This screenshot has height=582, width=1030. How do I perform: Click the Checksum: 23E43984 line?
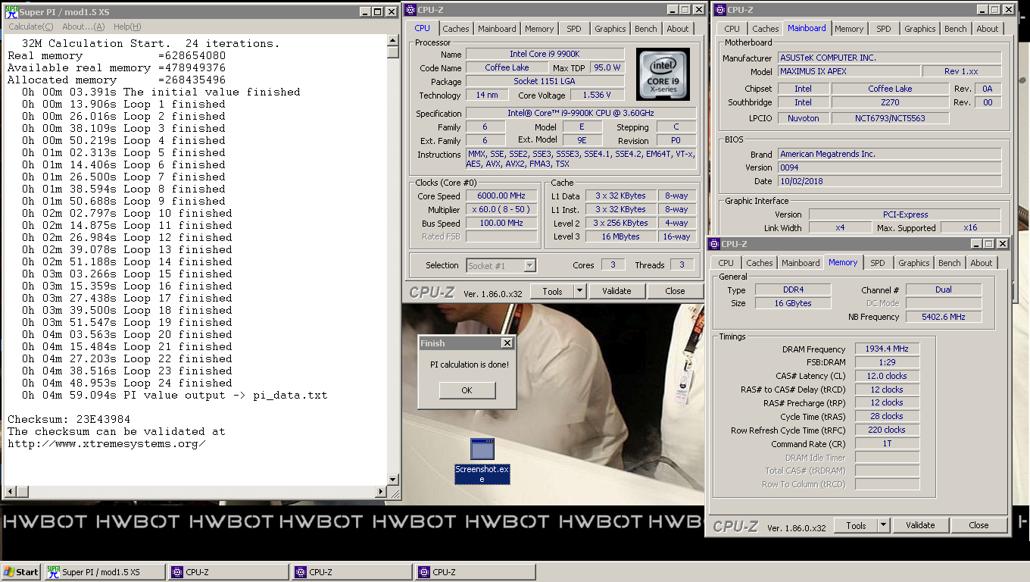pyautogui.click(x=69, y=419)
